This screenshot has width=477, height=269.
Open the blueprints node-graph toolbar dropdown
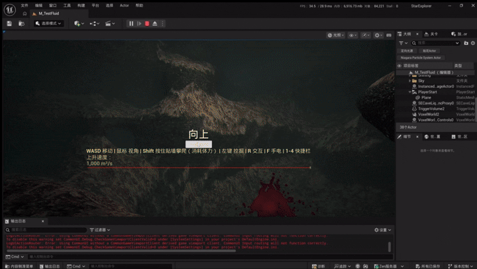(95, 23)
